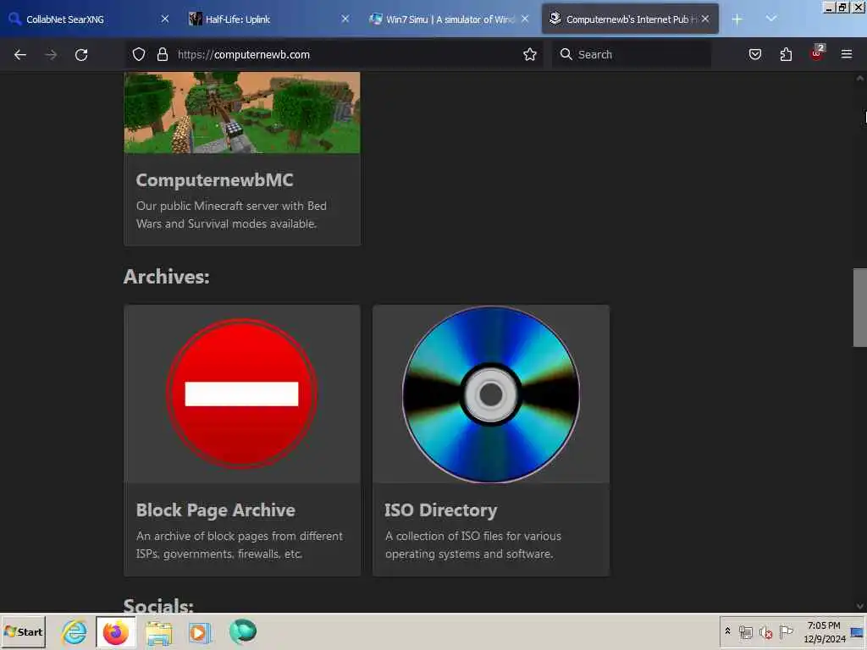Screen dimensions: 867x650
Task: Click the ComputernewbMC description text
Action: pyautogui.click(x=231, y=214)
